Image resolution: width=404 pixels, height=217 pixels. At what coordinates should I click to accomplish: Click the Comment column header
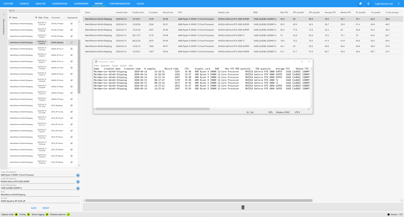tap(56, 18)
